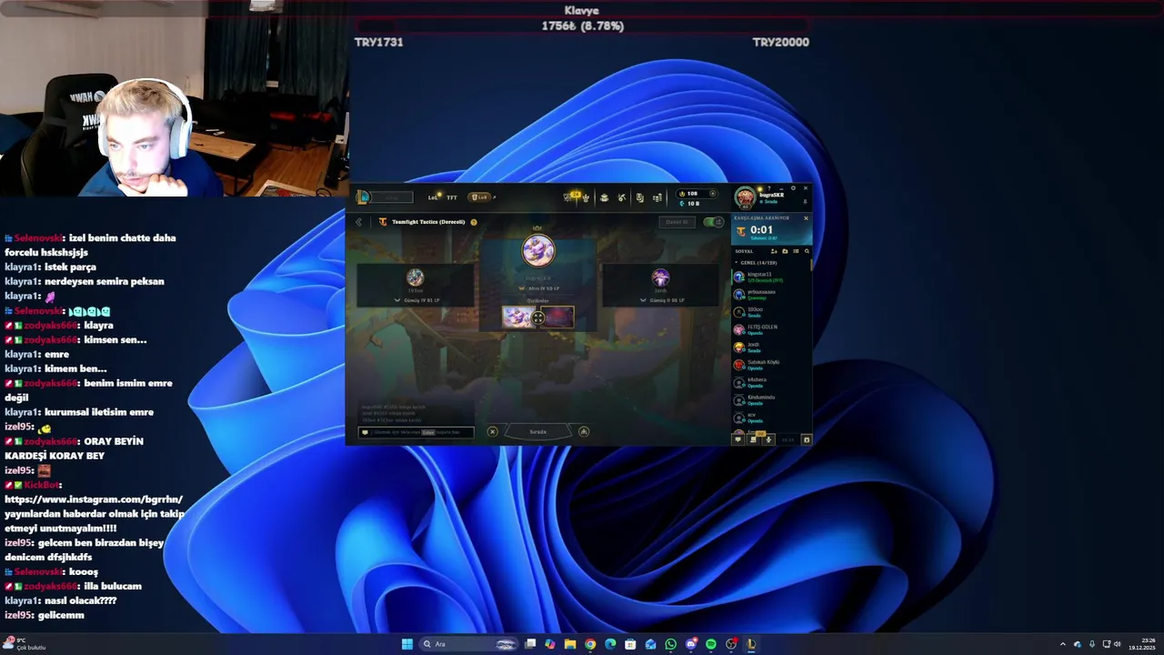
Task: Open the chat bubble icon in social bar
Action: [738, 439]
